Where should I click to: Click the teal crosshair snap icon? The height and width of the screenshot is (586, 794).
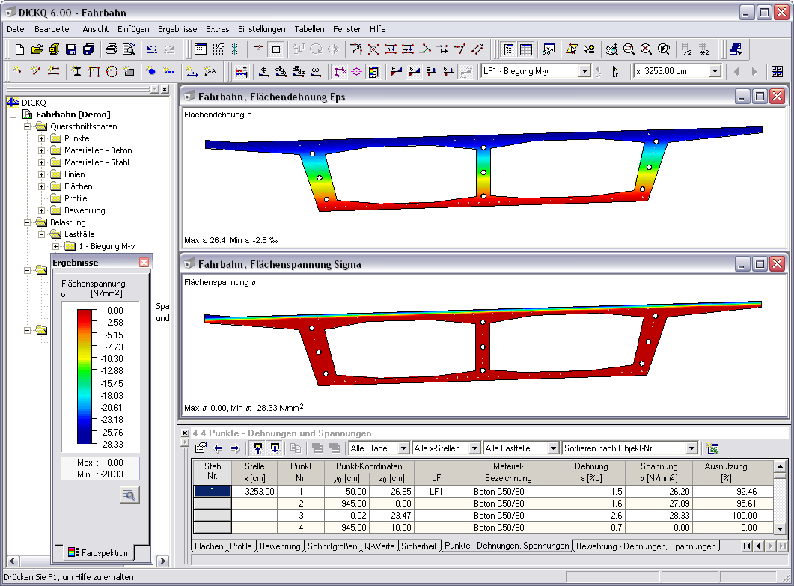[x=234, y=49]
